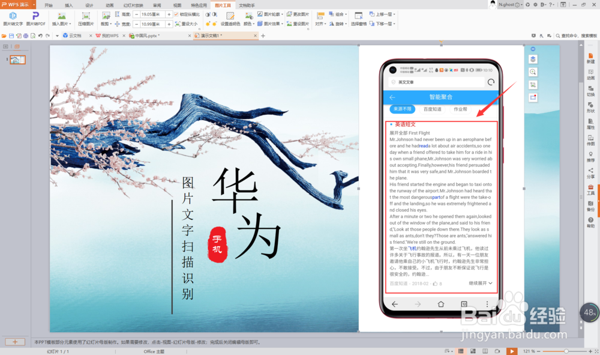Image resolution: width=600 pixels, height=355 pixels.
Task: Click the open-folder icon in quick access toolbar
Action: click(x=4, y=35)
